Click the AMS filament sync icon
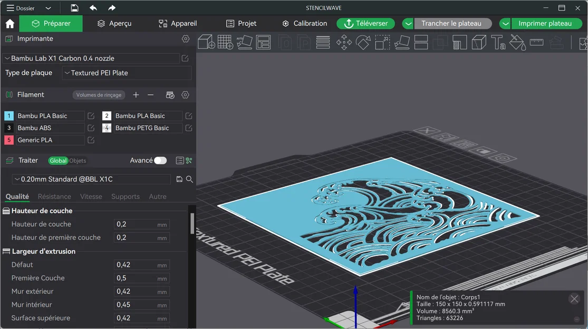Screen dimensions: 588x329 [170, 95]
